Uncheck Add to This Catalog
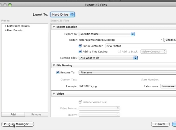This screenshot has width=176, height=130. [80, 51]
